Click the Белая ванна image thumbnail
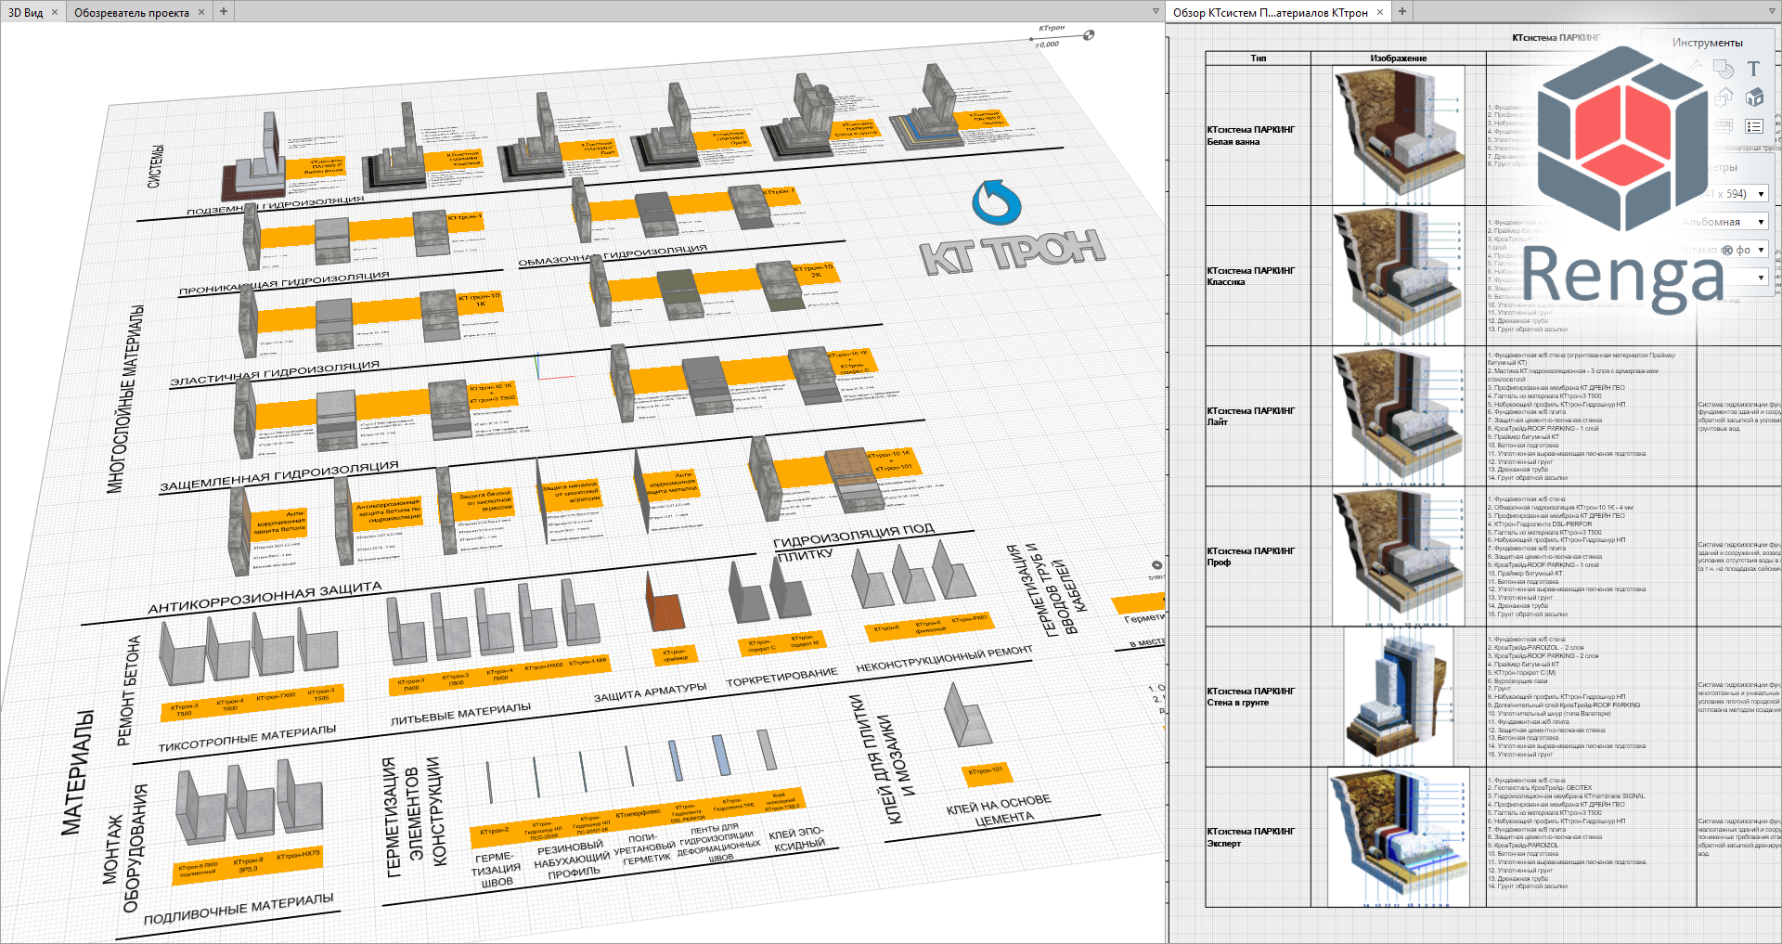1782x944 pixels. point(1398,136)
